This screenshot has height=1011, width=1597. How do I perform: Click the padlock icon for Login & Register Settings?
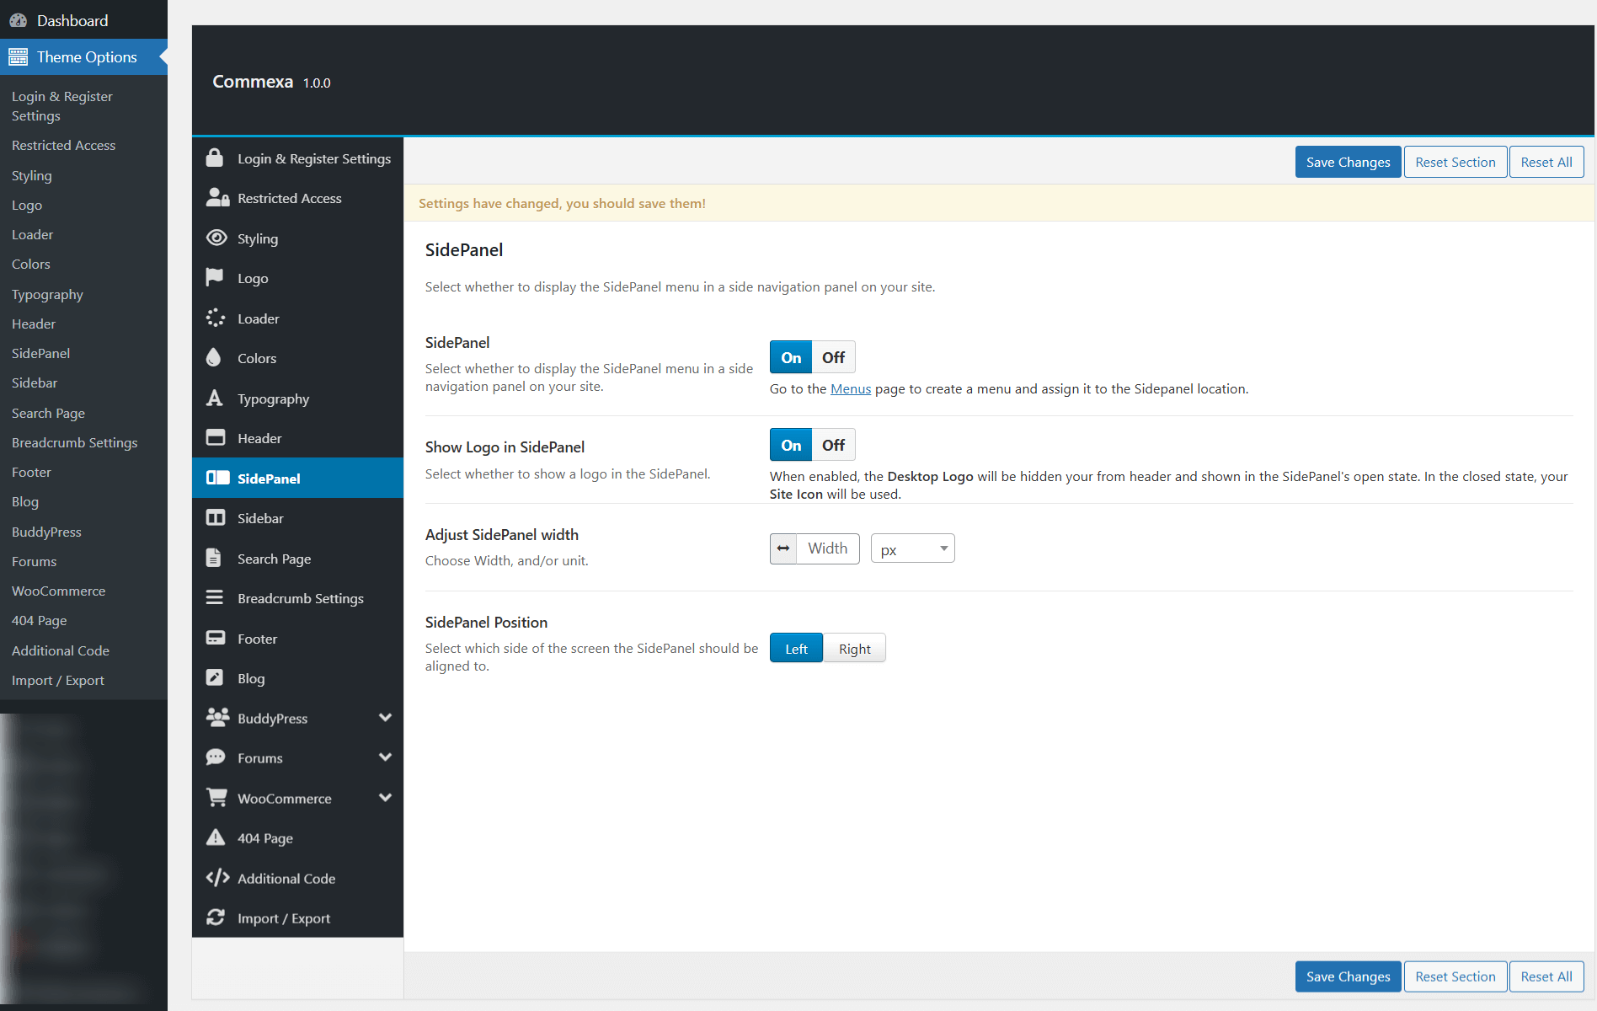[x=215, y=158]
